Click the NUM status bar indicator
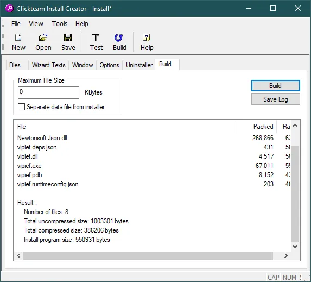This screenshot has height=282, width=311. (x=289, y=277)
